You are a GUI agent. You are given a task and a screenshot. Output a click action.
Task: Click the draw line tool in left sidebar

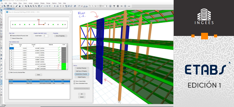pyautogui.click(x=1, y=16)
